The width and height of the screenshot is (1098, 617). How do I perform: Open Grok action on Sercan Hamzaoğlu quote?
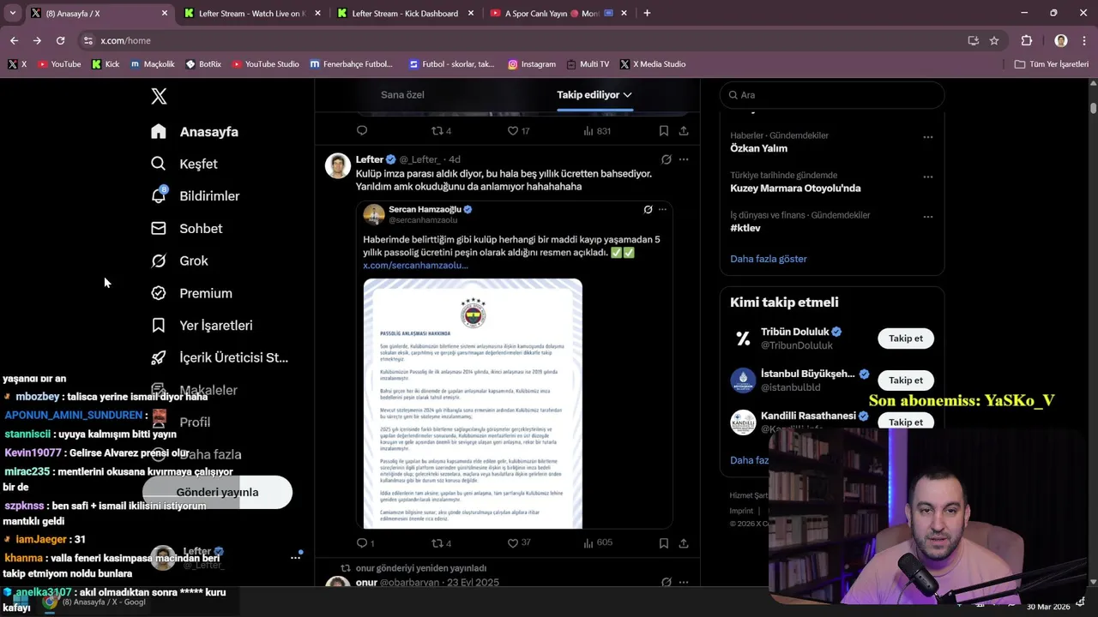[649, 209]
